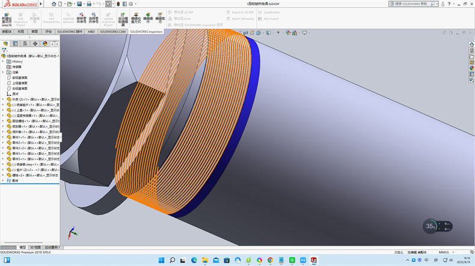Click the Save icon in the top toolbar

click(x=79, y=4)
